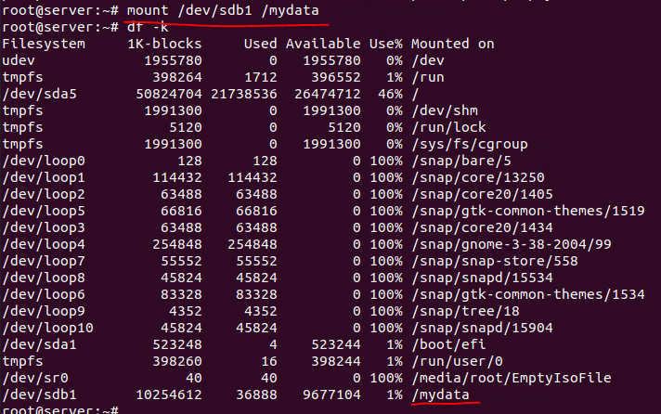This screenshot has width=661, height=414.
Task: Click the '/media/root/EmptyIsoFile' mount point
Action: tap(511, 378)
